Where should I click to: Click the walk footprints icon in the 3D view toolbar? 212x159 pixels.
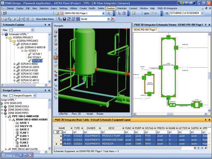pyautogui.click(x=56, y=66)
